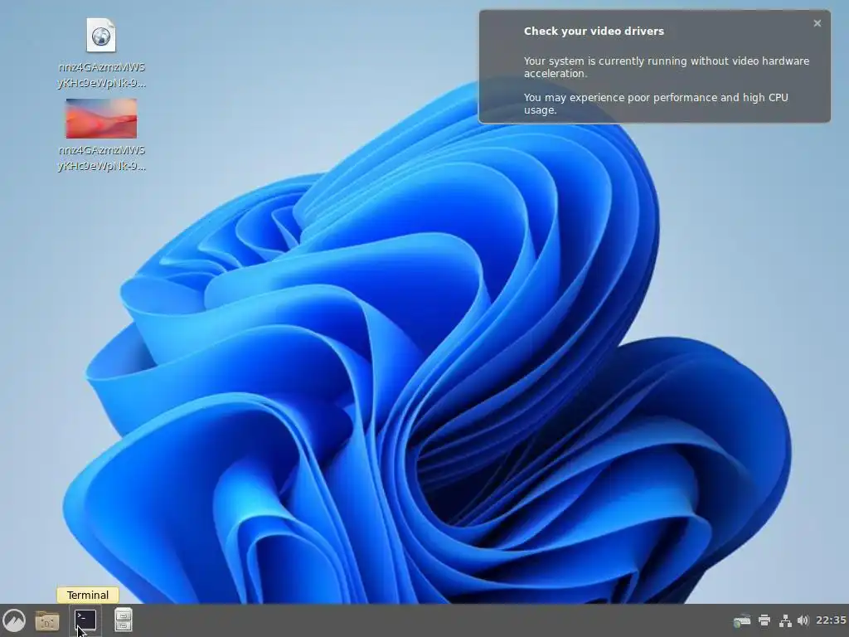Open the on-screen keyboard tray icon
849x637 pixels.
point(742,620)
